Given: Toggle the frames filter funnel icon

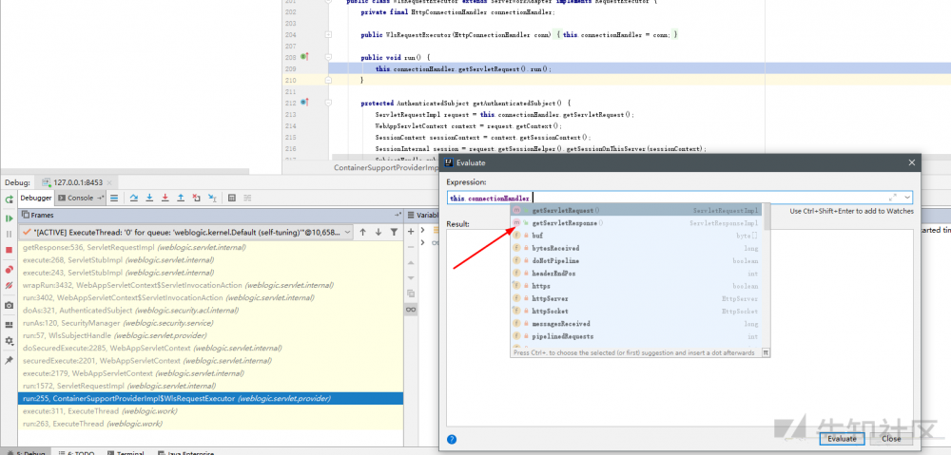Looking at the screenshot, I should click(x=395, y=232).
